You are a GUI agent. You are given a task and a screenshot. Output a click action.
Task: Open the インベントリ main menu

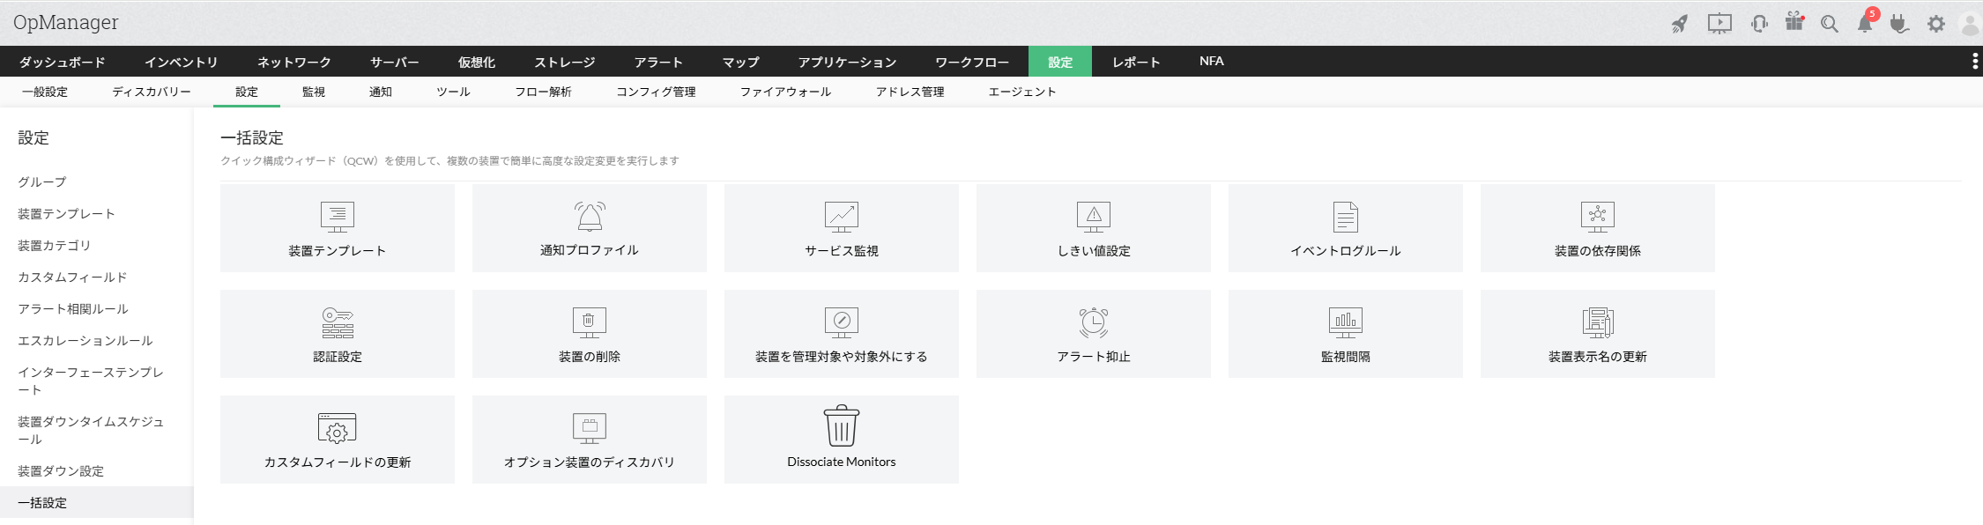(x=182, y=62)
